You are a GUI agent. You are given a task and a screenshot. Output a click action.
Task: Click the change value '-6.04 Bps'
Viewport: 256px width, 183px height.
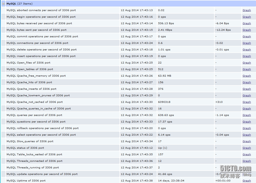pyautogui.click(x=222, y=23)
